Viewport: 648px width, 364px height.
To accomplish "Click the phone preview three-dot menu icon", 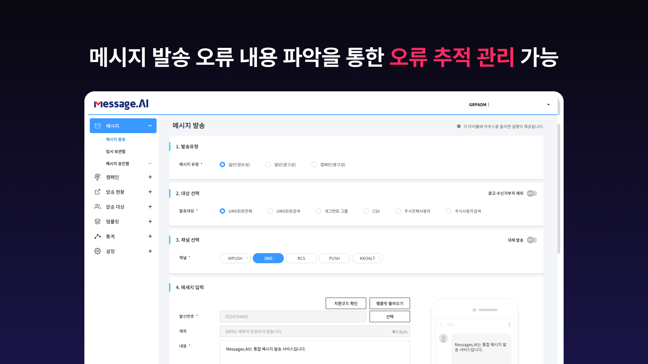I will pyautogui.click(x=509, y=325).
